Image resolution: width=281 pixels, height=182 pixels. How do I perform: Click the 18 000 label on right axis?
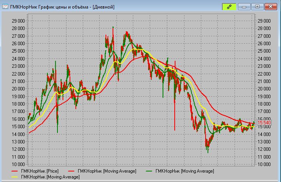point(264,104)
